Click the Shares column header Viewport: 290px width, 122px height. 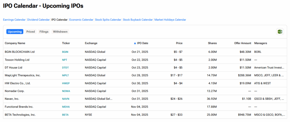point(212,43)
